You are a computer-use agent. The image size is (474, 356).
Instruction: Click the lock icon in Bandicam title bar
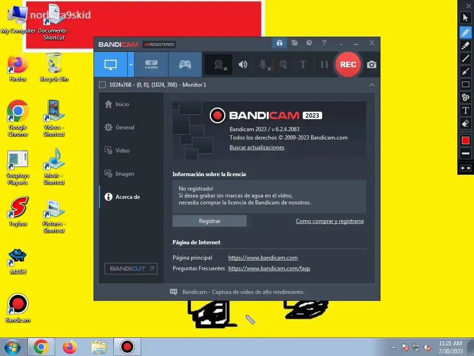tap(280, 43)
